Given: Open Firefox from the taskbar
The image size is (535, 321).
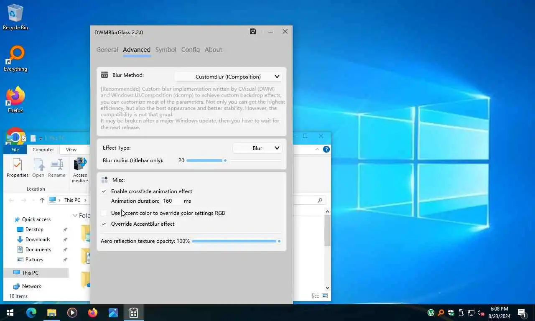Looking at the screenshot, I should [x=92, y=313].
